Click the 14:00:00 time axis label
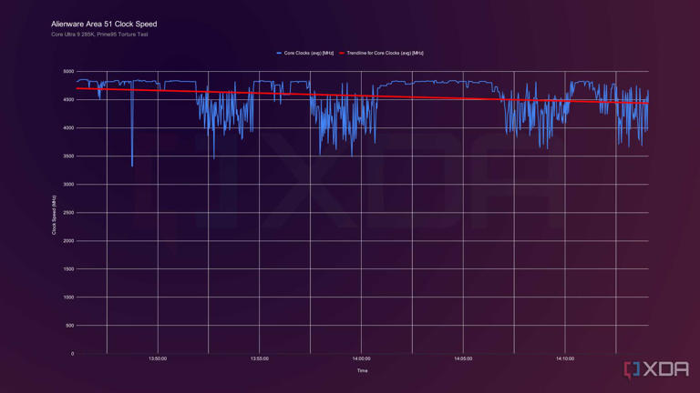The image size is (700, 393). [361, 358]
